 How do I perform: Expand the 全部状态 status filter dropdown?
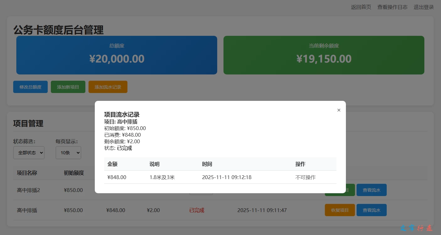point(29,153)
